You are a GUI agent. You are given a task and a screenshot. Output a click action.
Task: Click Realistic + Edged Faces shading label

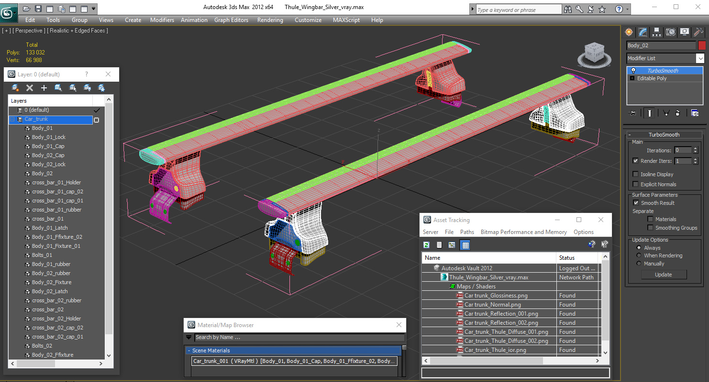point(78,31)
